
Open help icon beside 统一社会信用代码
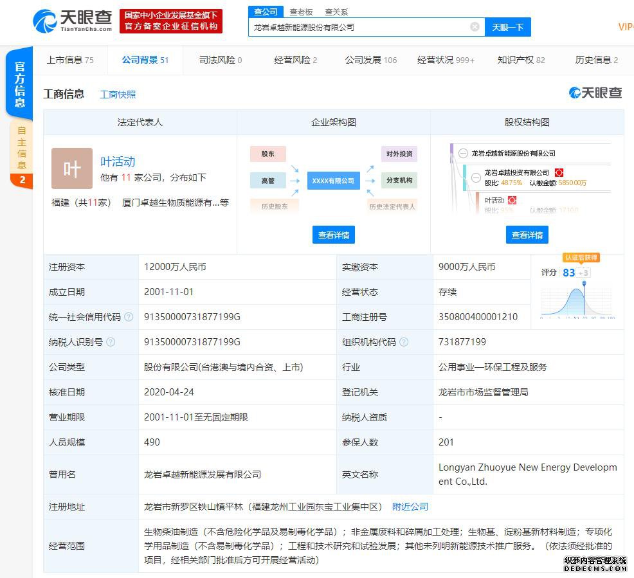(129, 317)
